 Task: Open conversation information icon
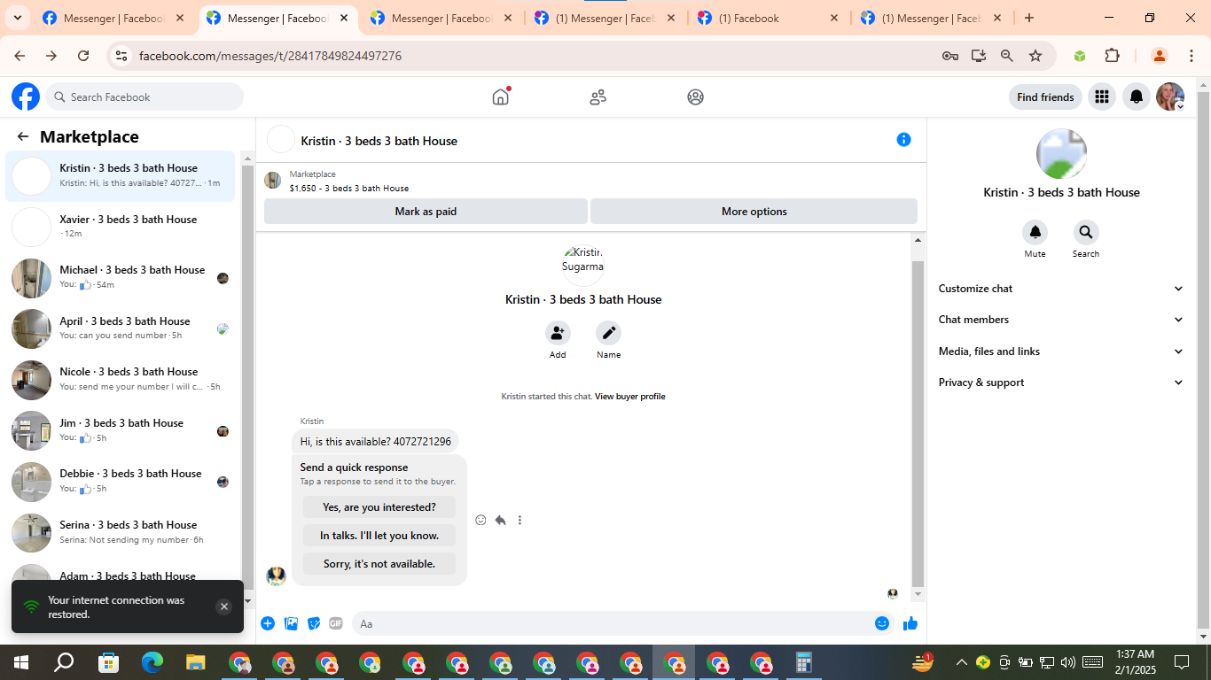pos(903,139)
